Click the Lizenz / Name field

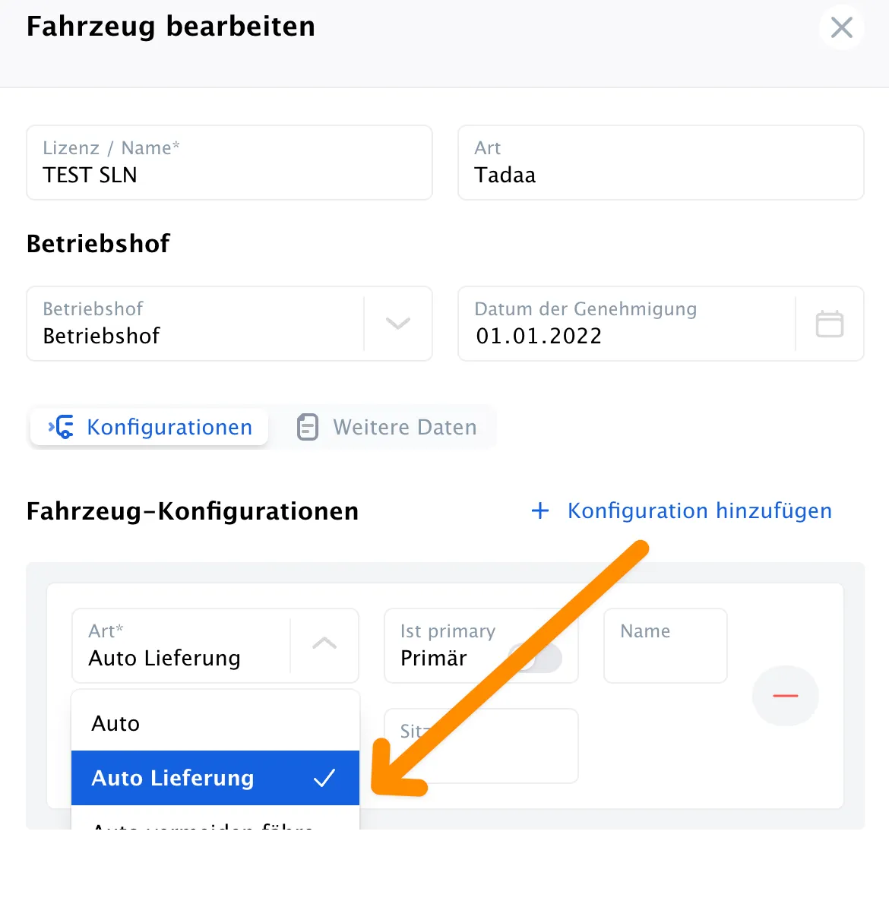[229, 163]
